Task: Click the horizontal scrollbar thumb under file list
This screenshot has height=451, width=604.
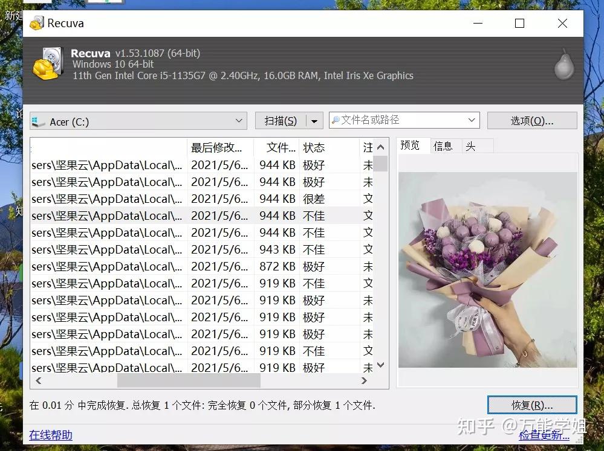Action: (x=189, y=380)
